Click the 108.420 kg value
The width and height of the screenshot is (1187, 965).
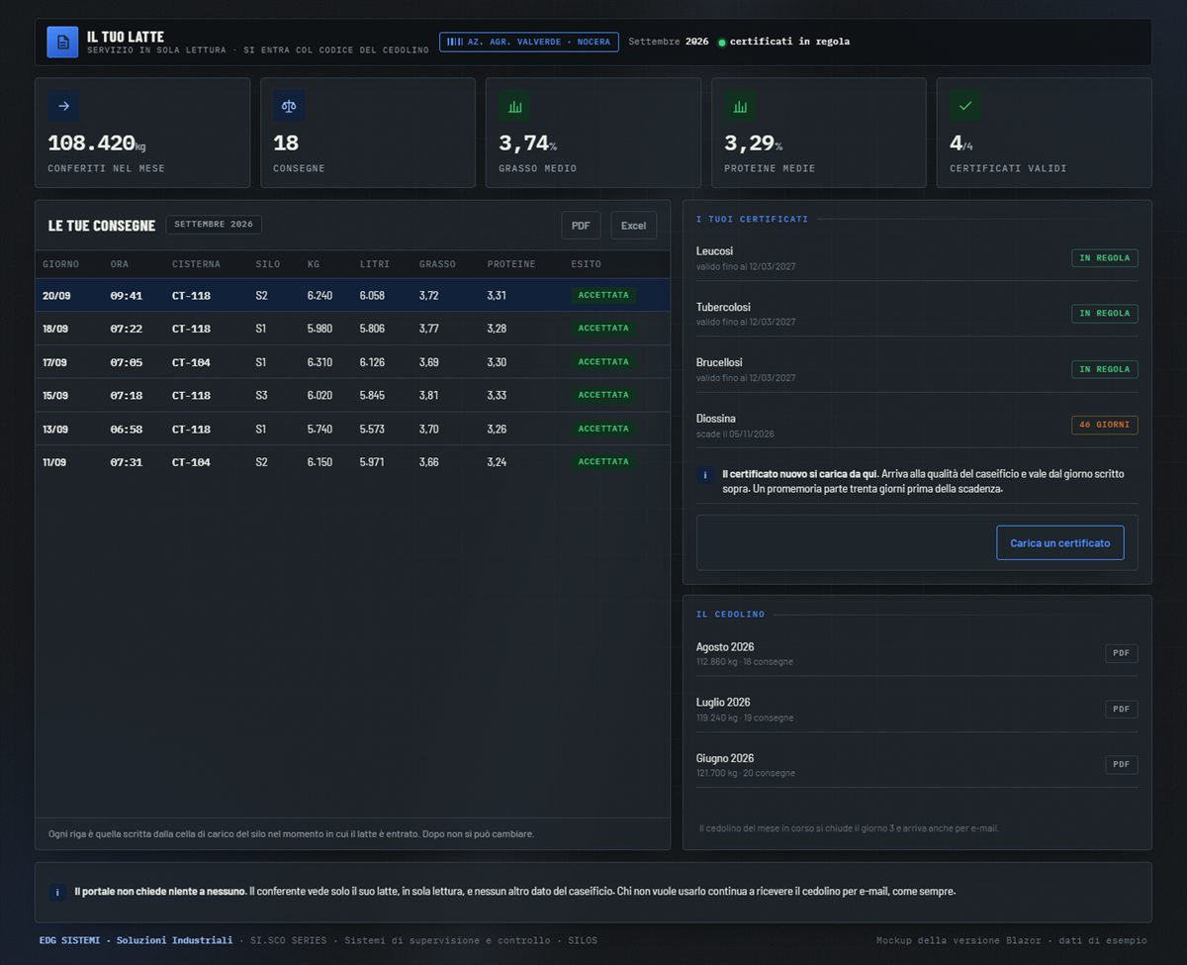point(96,144)
